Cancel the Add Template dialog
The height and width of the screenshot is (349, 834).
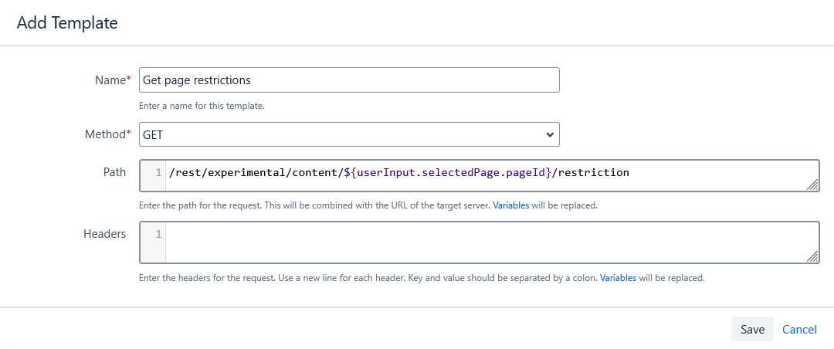click(799, 330)
